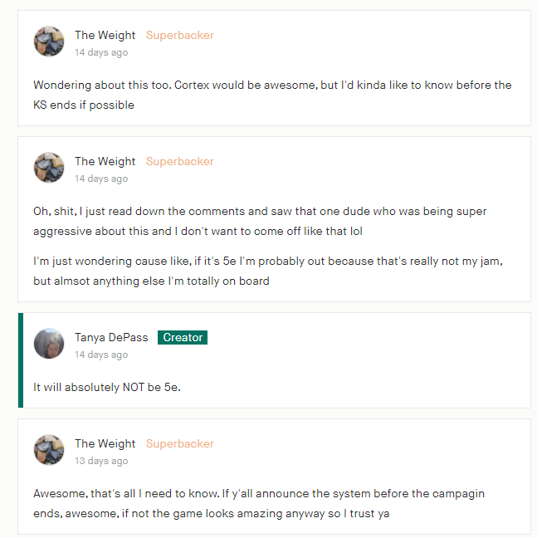The width and height of the screenshot is (537, 538).
Task: Click the "13 days ago" timestamp
Action: coord(101,461)
